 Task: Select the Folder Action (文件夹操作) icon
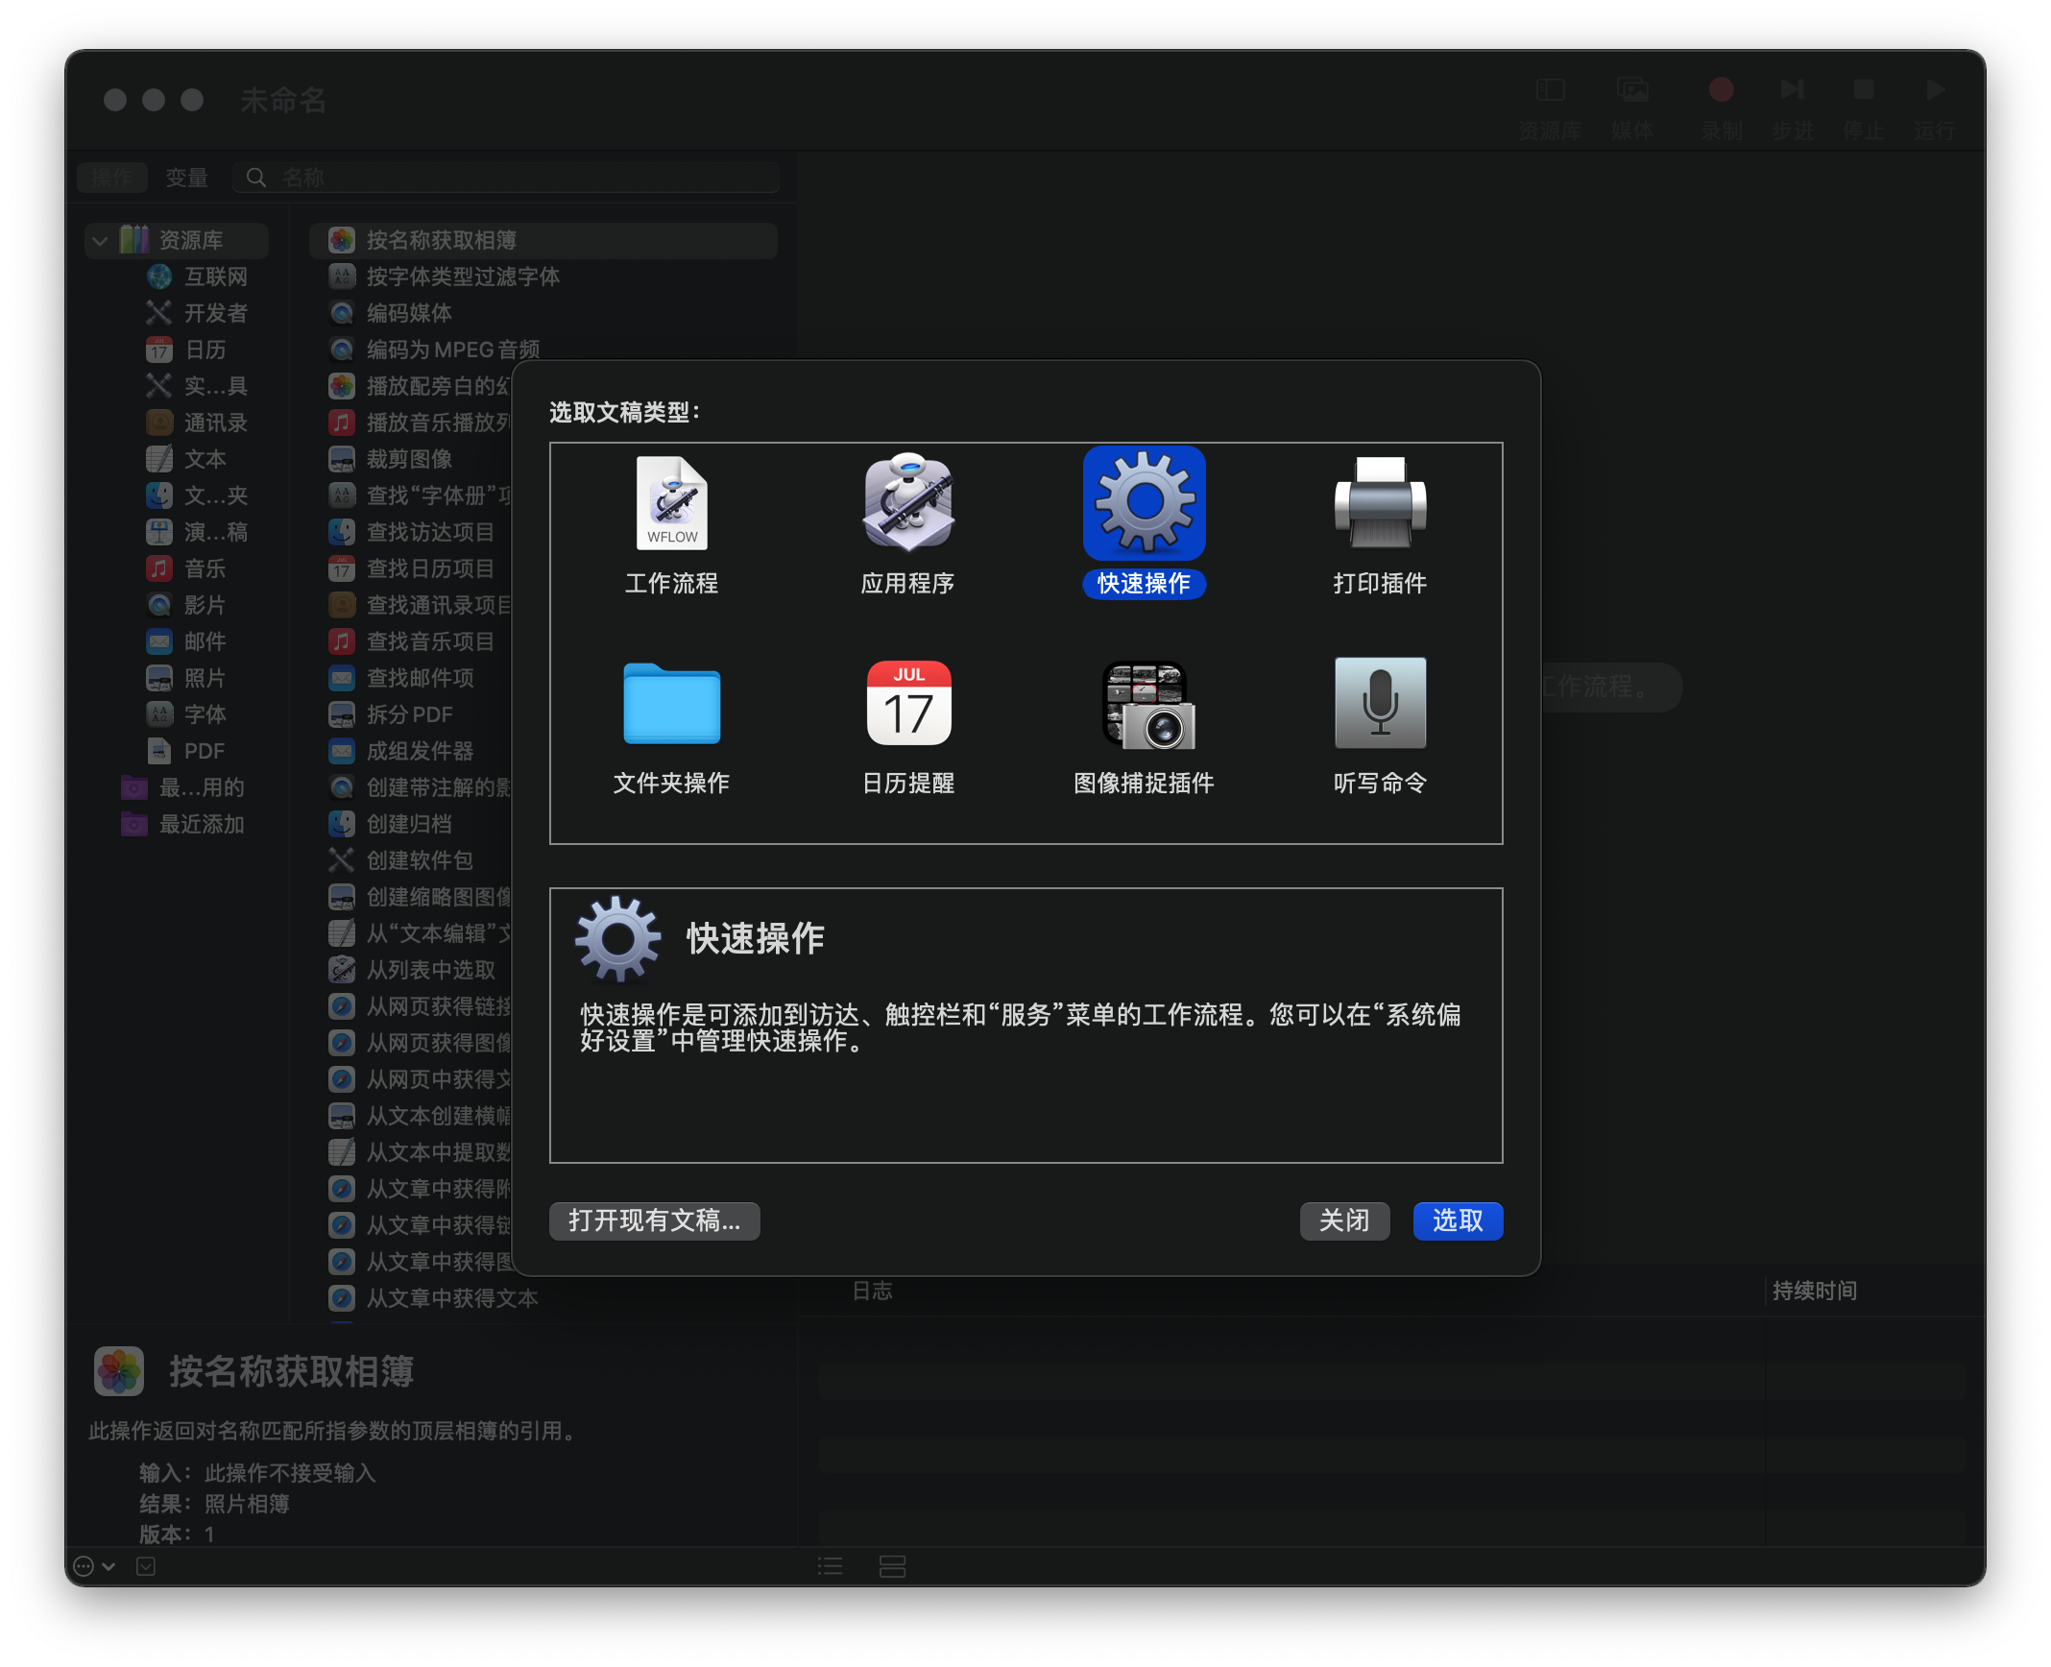[x=671, y=704]
